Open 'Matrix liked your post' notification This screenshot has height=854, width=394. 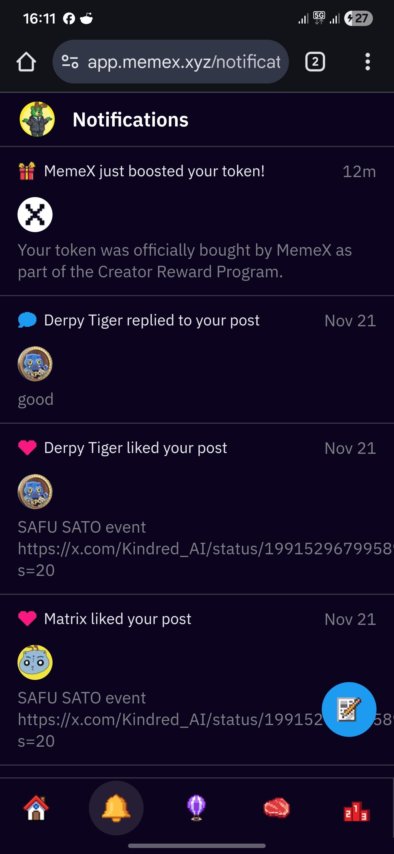click(x=118, y=619)
